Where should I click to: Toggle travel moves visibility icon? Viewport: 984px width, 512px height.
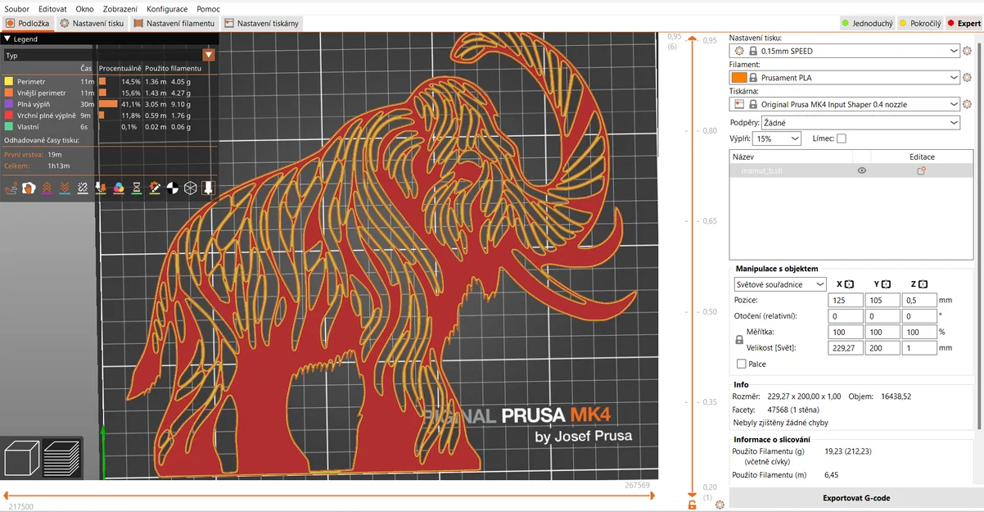11,188
